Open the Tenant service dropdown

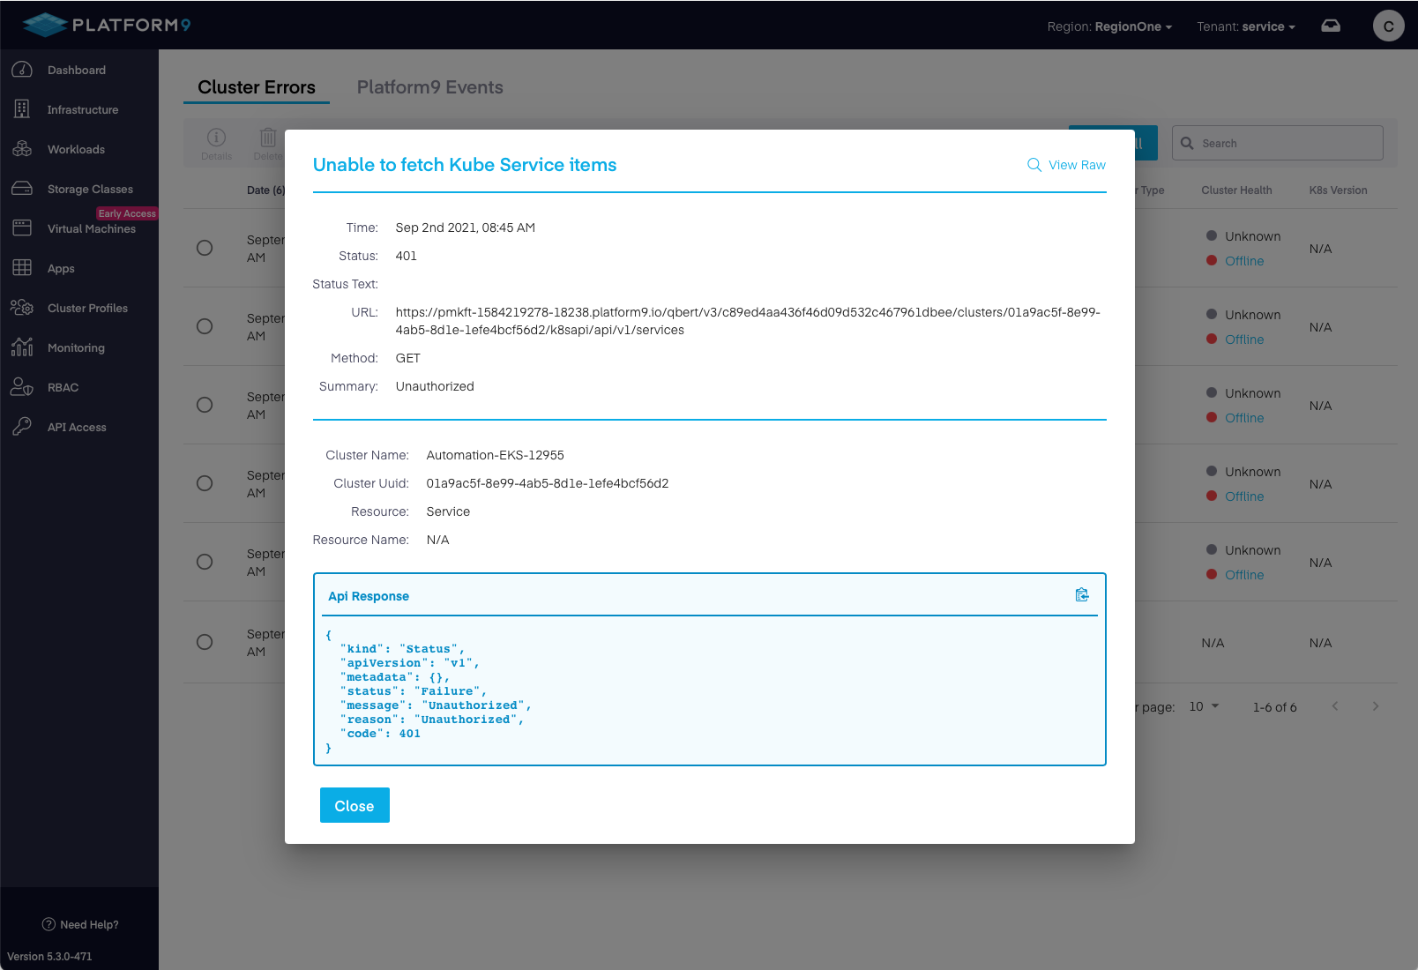tap(1246, 26)
